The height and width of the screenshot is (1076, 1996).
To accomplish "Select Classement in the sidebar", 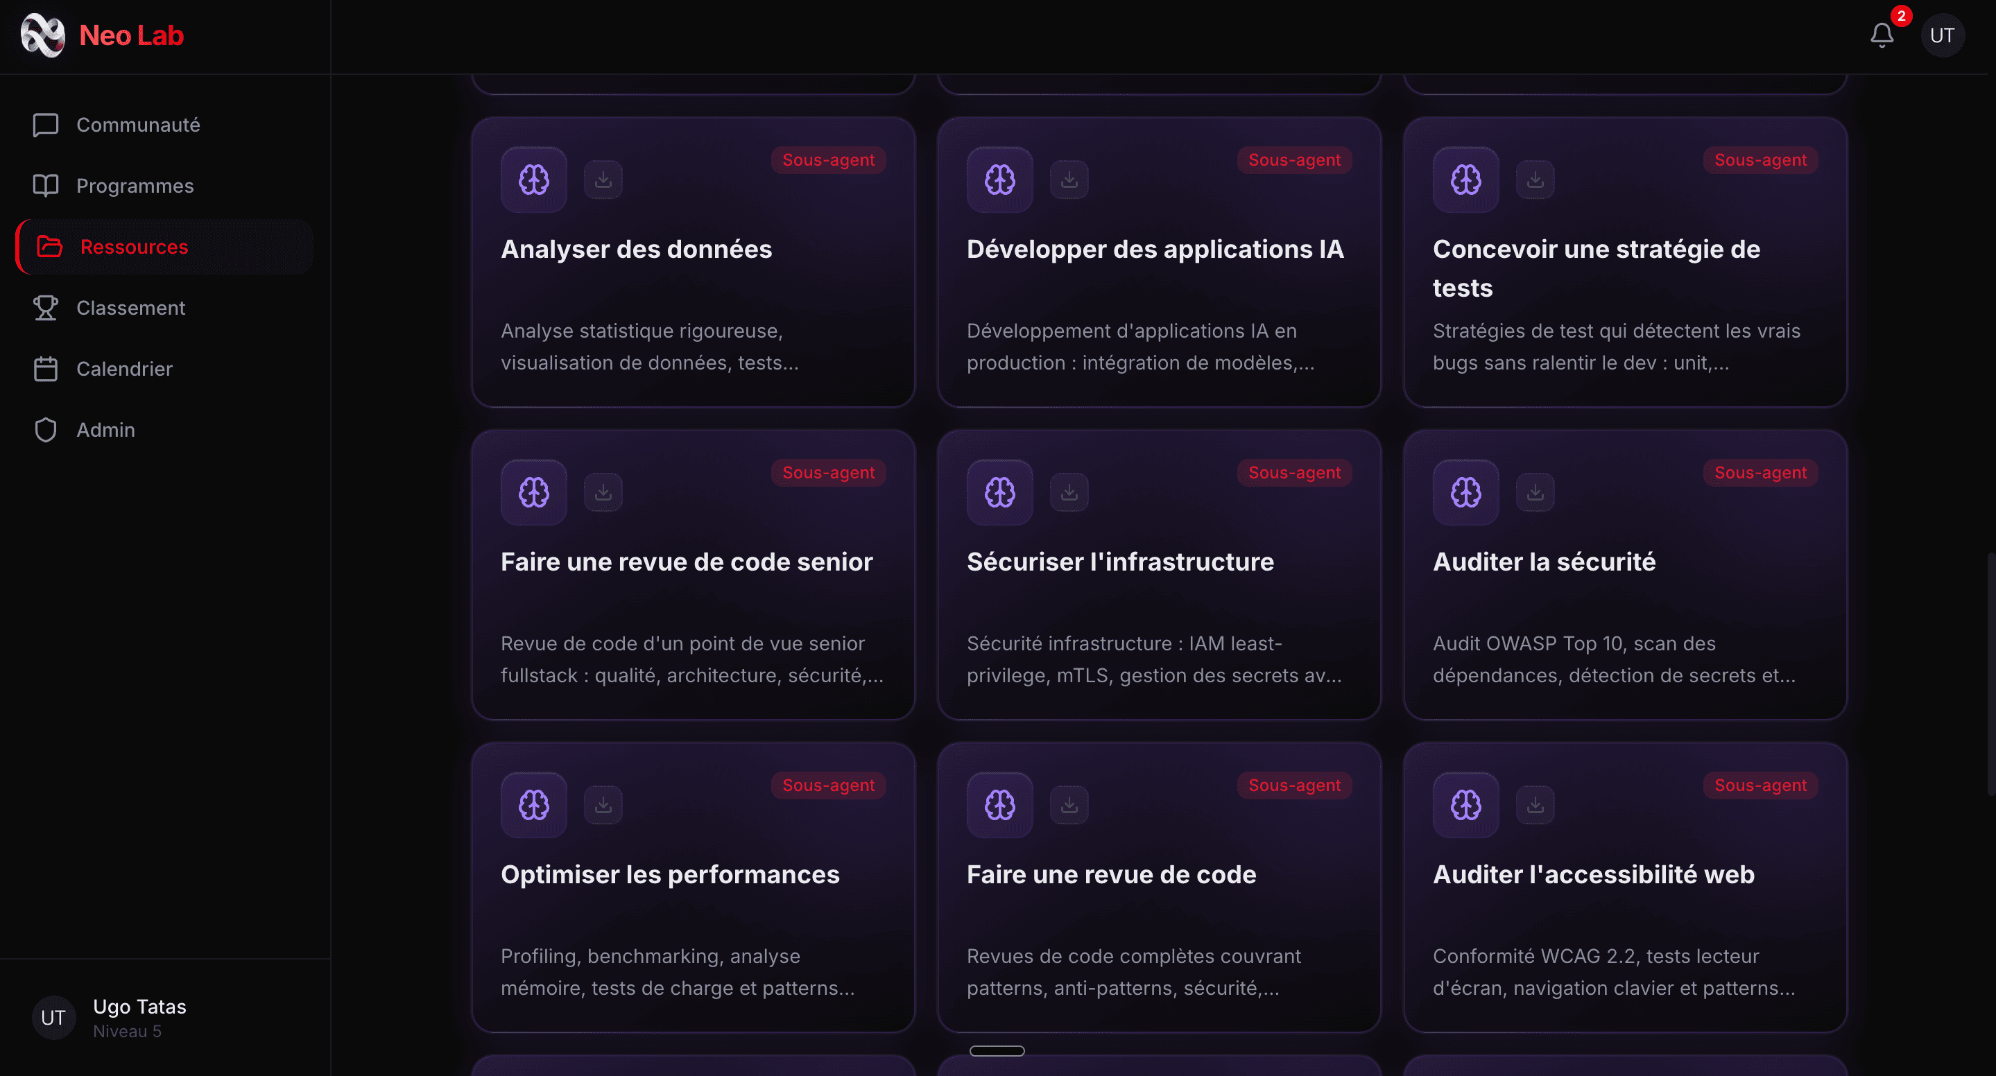I will [130, 308].
